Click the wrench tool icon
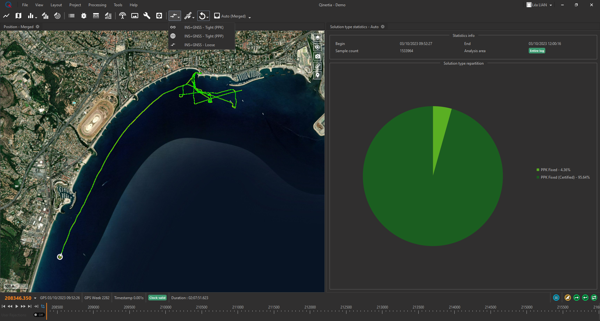 pyautogui.click(x=147, y=16)
